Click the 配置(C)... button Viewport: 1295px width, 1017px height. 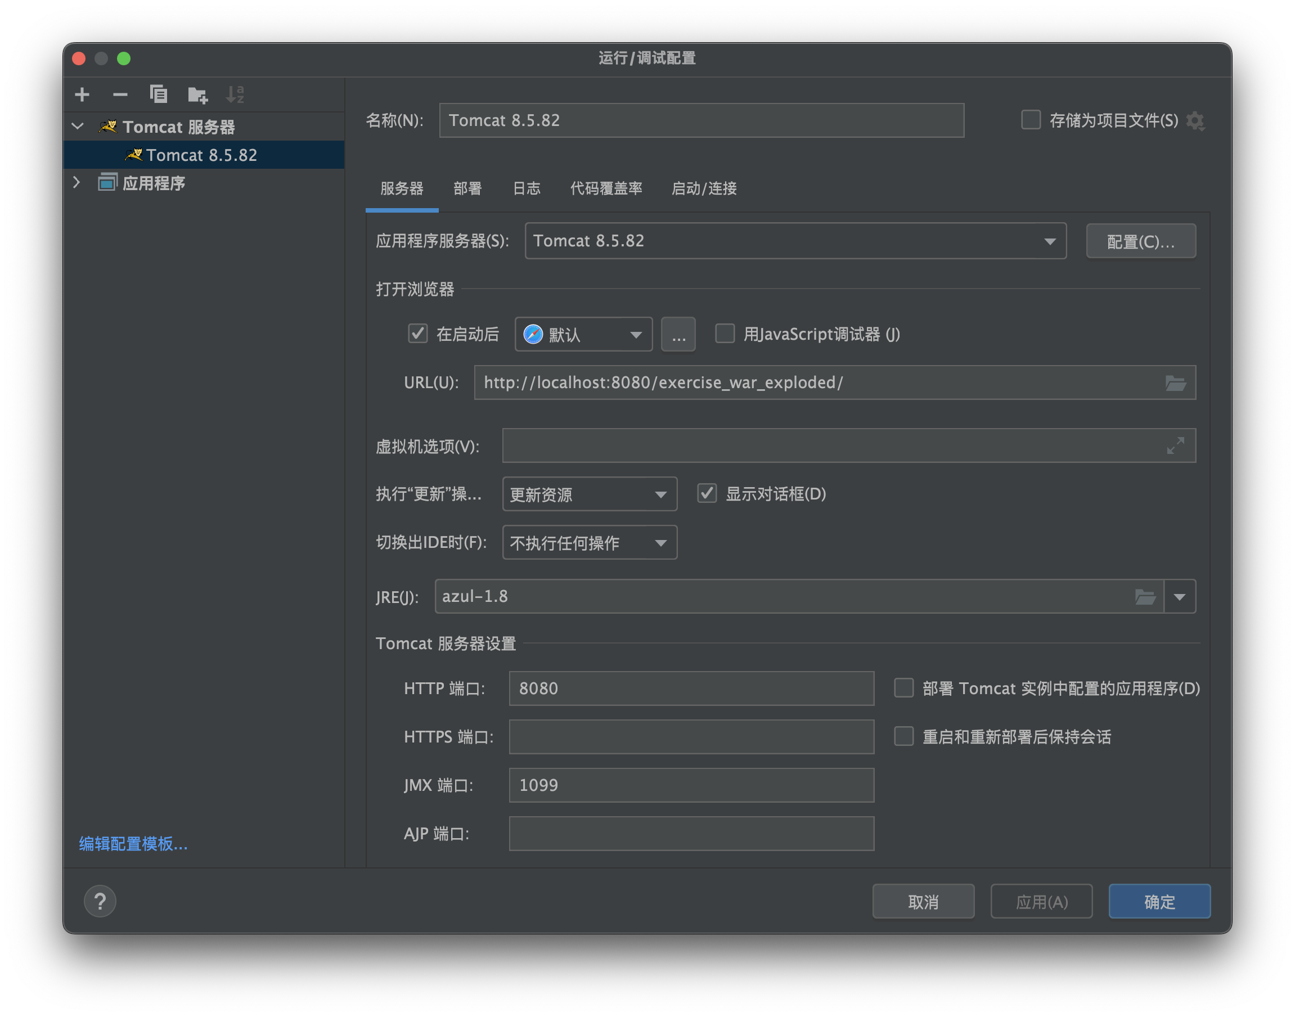[1141, 241]
